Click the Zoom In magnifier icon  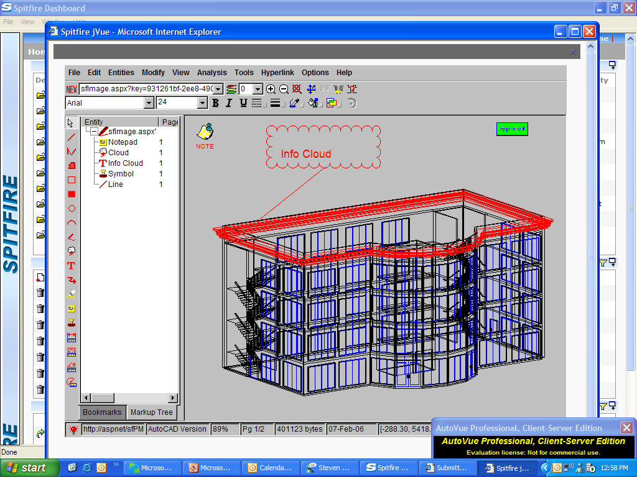coord(271,89)
